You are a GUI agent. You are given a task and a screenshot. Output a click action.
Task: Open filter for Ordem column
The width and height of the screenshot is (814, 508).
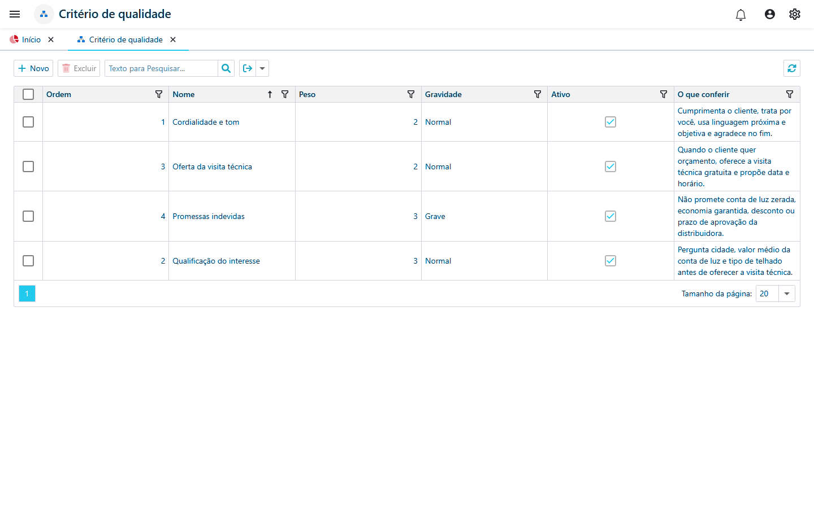point(159,94)
